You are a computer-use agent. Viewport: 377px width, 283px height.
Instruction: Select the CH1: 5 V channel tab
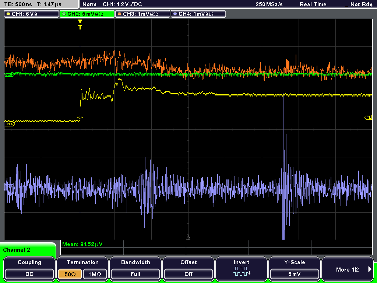[31, 14]
